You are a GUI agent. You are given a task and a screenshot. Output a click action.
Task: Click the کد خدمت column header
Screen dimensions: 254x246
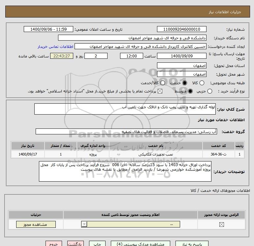218,146
